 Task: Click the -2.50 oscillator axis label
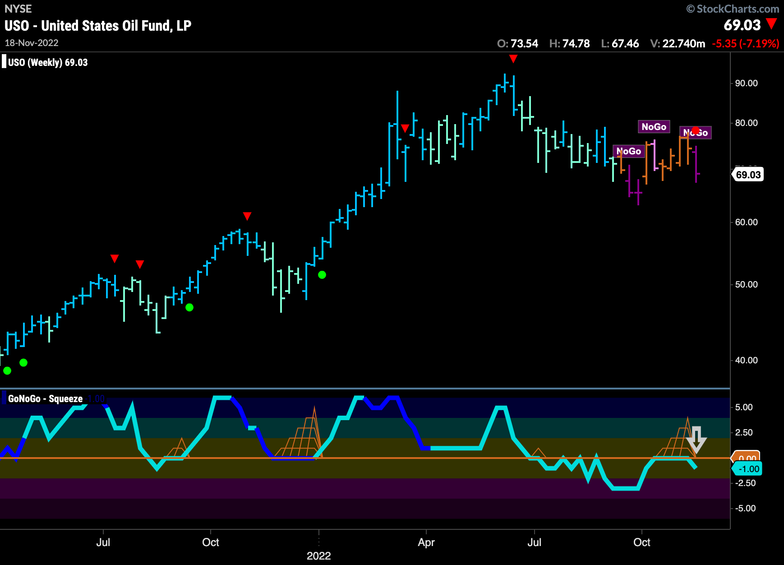745,483
